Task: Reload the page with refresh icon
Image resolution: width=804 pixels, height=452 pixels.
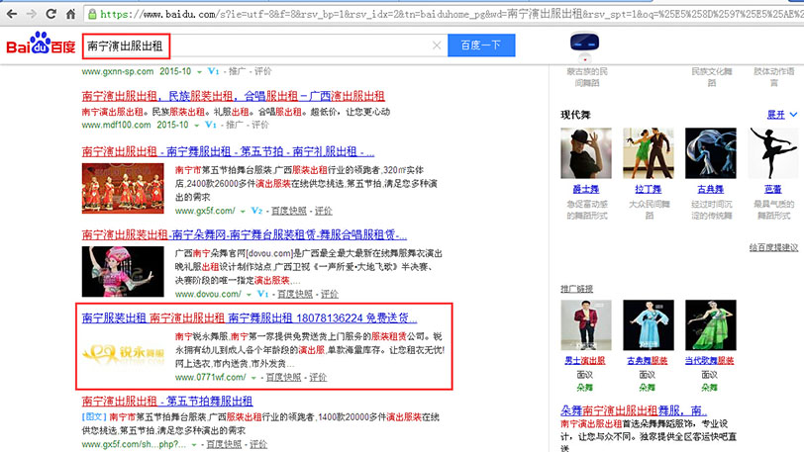Action: pos(50,14)
